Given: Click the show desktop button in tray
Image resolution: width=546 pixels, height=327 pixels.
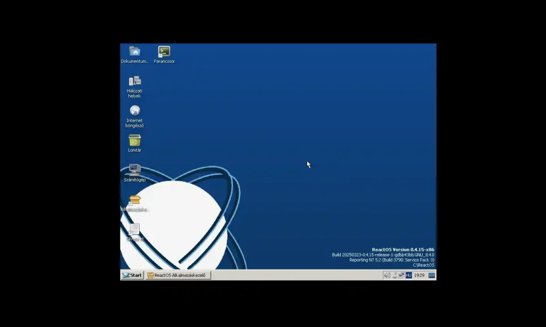Looking at the screenshot, I should (432, 275).
